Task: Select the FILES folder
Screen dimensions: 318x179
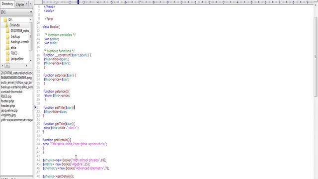Action: pos(14,53)
